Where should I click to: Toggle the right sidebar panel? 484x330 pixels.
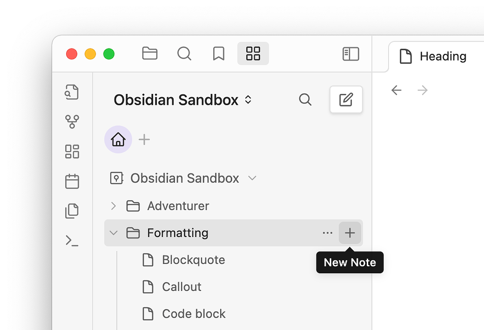click(350, 53)
